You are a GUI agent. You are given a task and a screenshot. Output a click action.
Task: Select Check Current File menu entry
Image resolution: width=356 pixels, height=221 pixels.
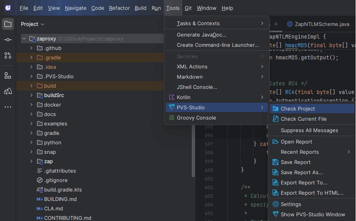[303, 119]
